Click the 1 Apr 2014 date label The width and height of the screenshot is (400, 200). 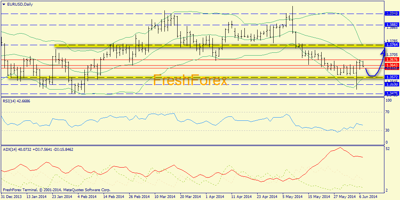[x=214, y=197]
